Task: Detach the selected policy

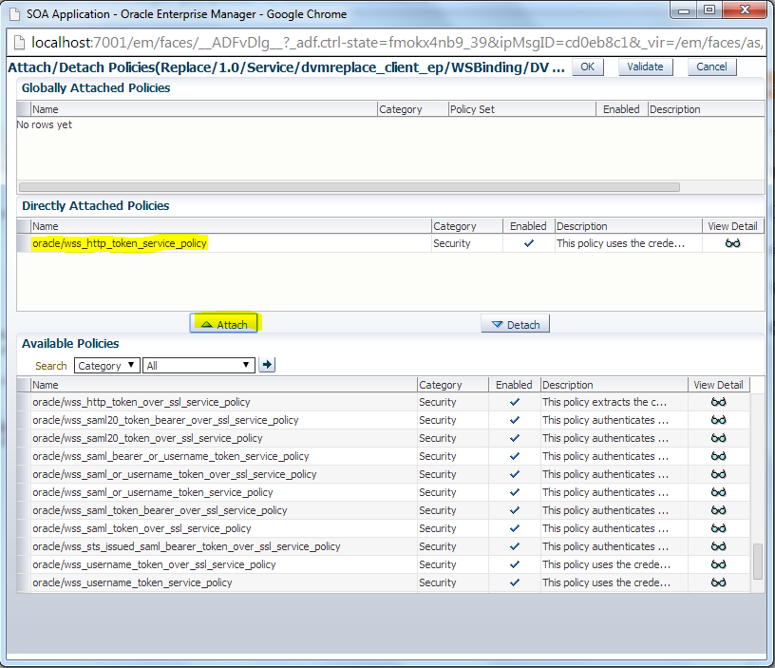Action: [x=515, y=324]
